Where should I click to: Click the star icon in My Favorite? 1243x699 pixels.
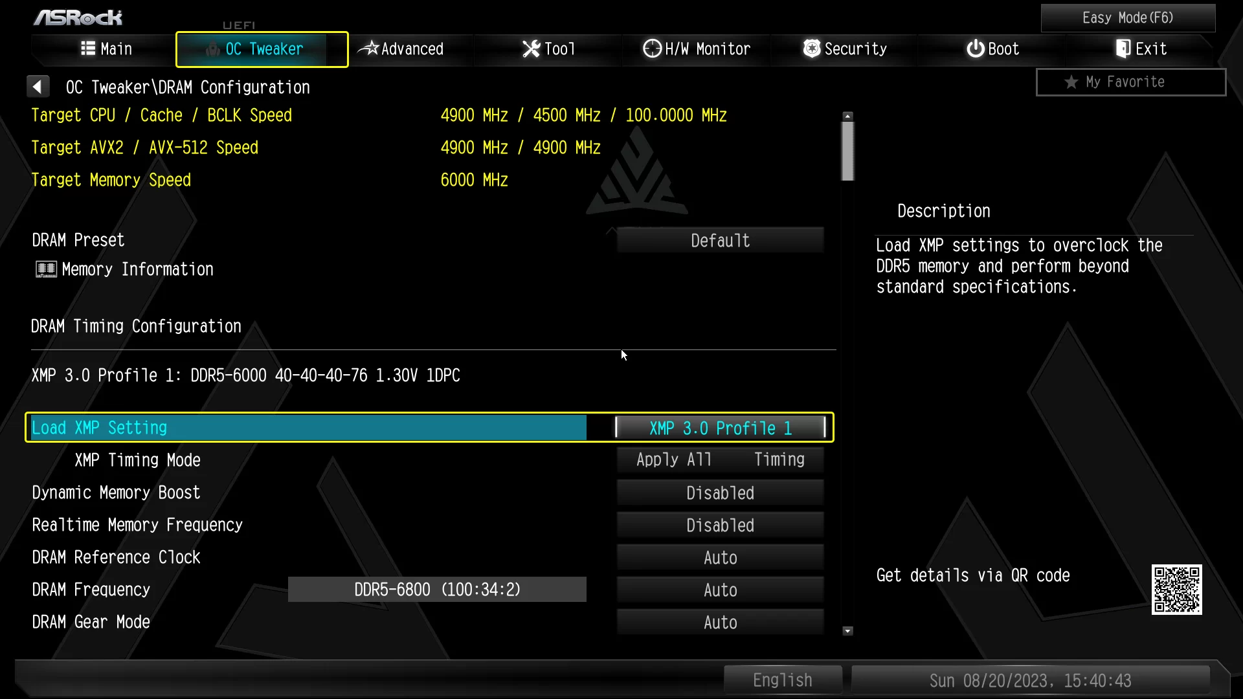point(1071,82)
